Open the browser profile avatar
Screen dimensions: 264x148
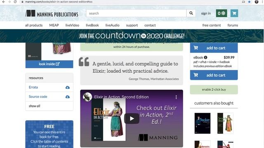pyautogui.click(x=257, y=2)
